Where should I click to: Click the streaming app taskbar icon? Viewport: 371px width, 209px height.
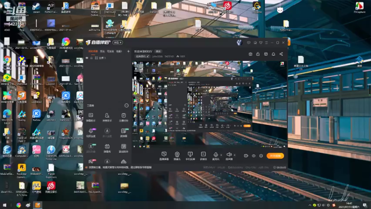pos(38,205)
